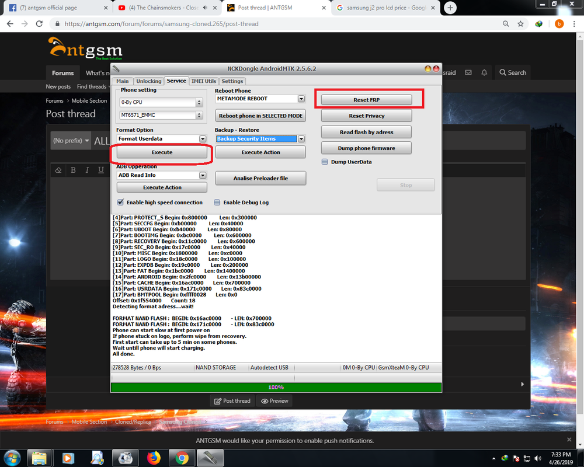Click Execute Action under Backup - Restore

[260, 152]
